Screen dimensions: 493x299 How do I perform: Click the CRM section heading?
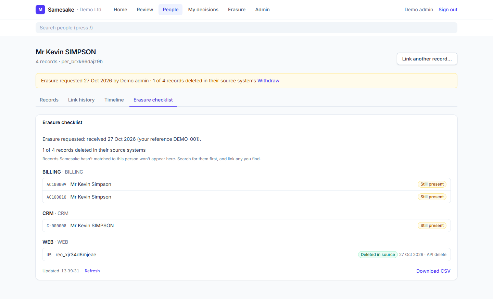pyautogui.click(x=55, y=213)
